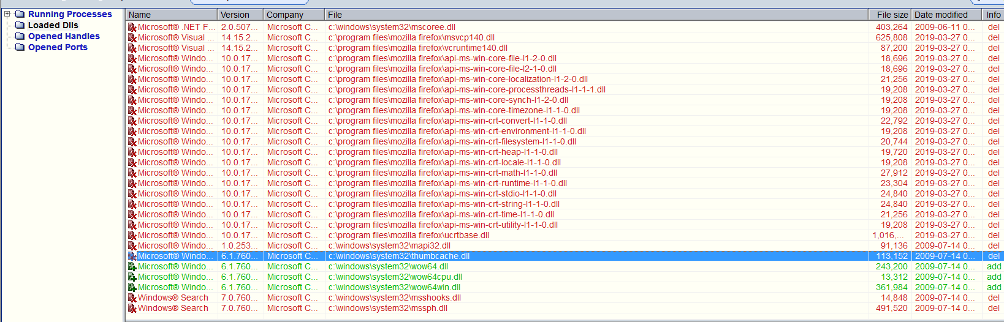Click deleted-DLL icon for mapi32.dll row
Image resolution: width=1004 pixels, height=322 pixels.
point(132,245)
